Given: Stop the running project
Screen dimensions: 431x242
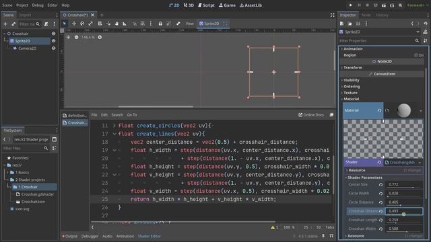Looking at the screenshot, I should tap(367, 5).
